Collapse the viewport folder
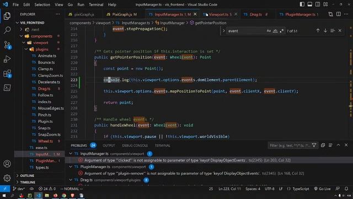Image resolution: width=353 pixels, height=199 pixels. [x=24, y=43]
